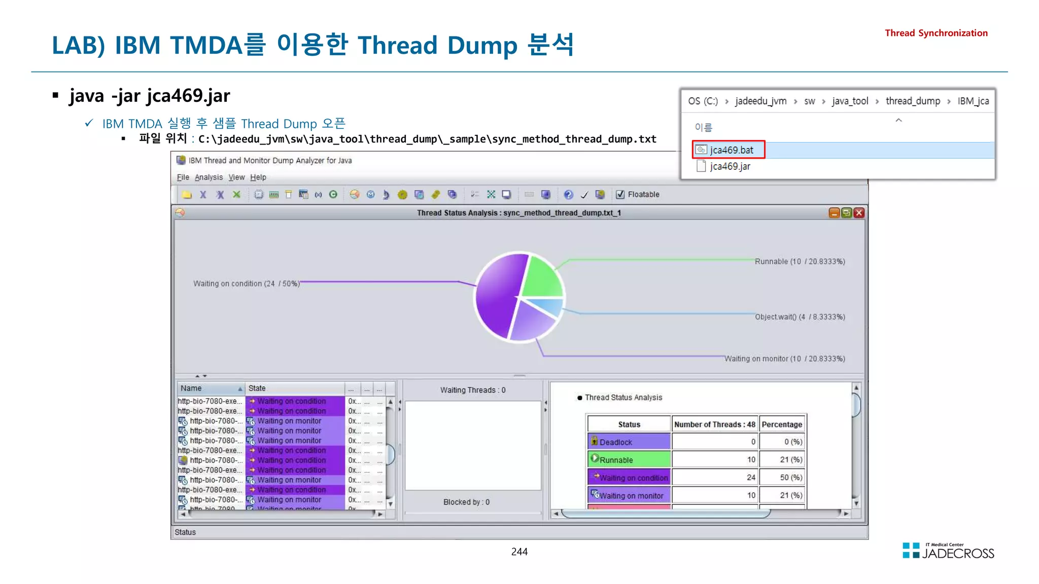Open the Help menu
The width and height of the screenshot is (1039, 584).
tap(258, 177)
